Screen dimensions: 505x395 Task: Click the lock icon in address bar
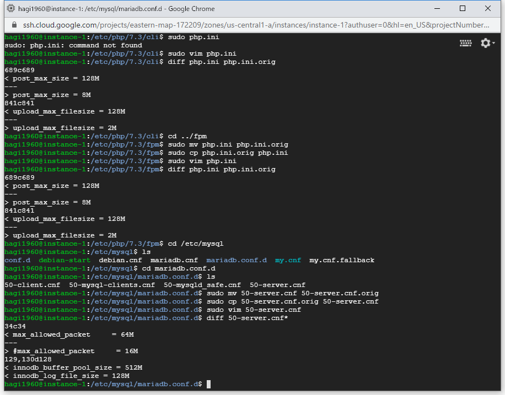pos(14,25)
